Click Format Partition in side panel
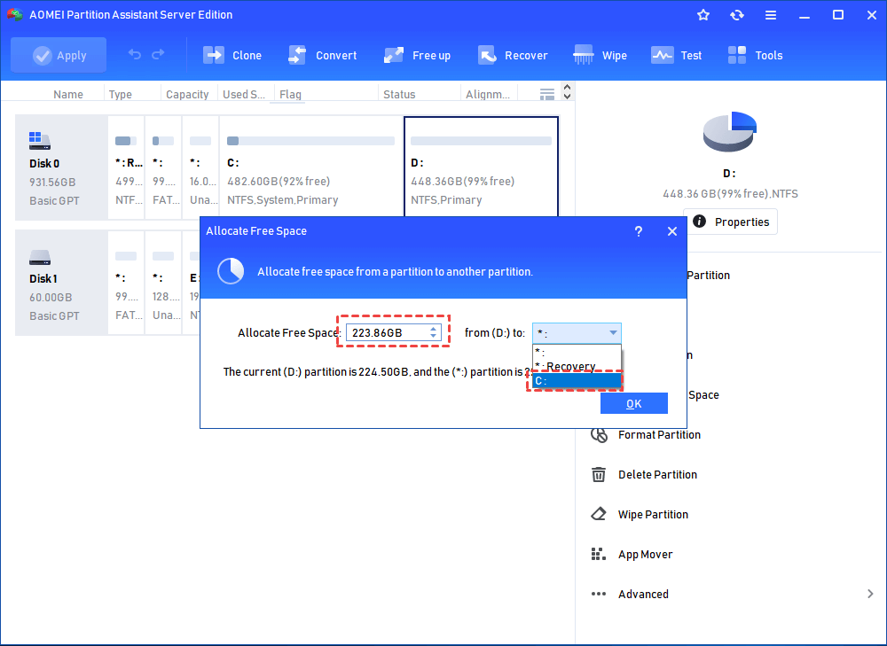 (660, 434)
